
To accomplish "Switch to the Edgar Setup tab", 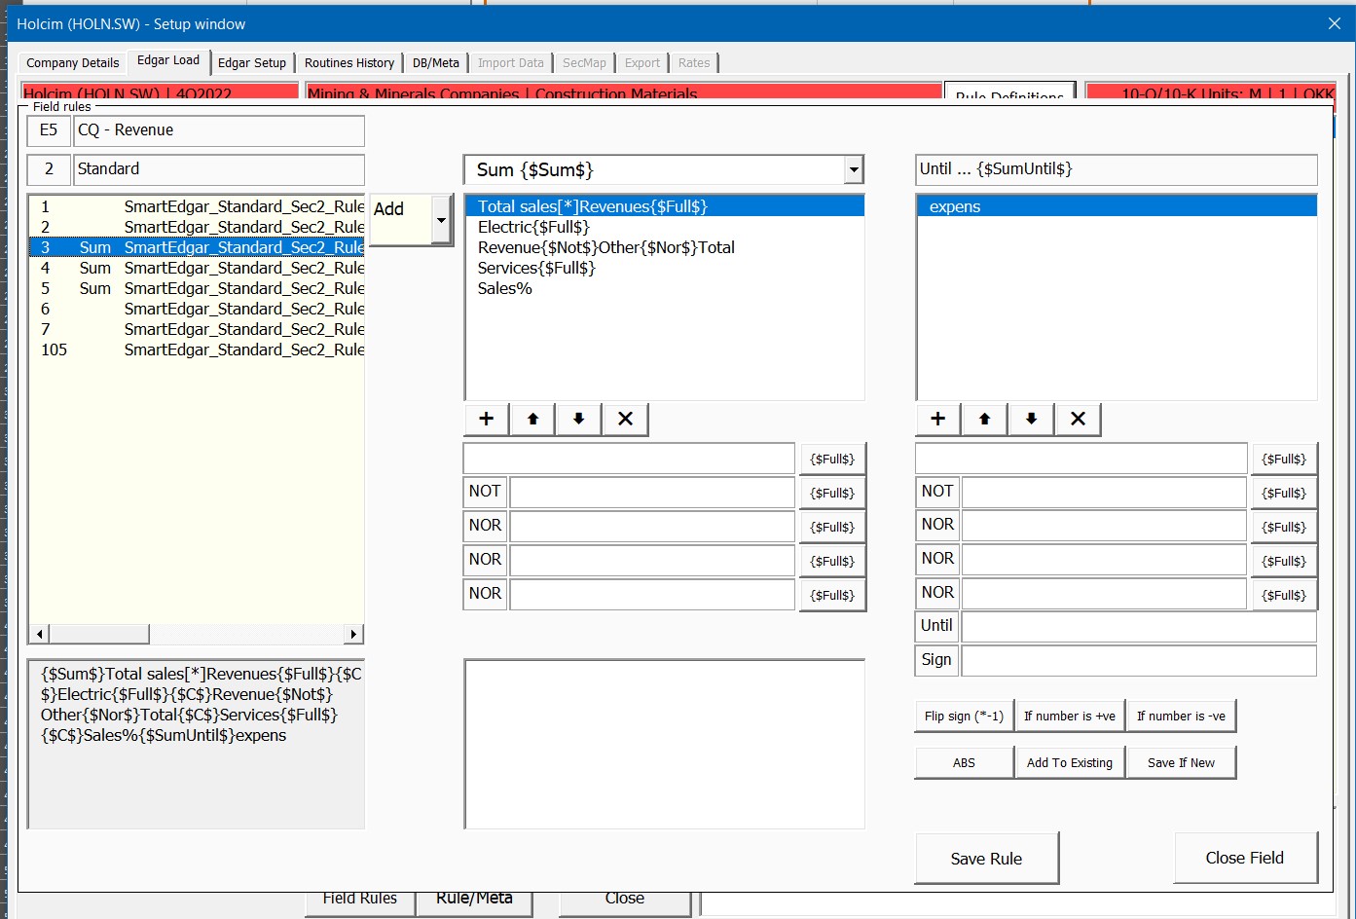I will point(252,63).
